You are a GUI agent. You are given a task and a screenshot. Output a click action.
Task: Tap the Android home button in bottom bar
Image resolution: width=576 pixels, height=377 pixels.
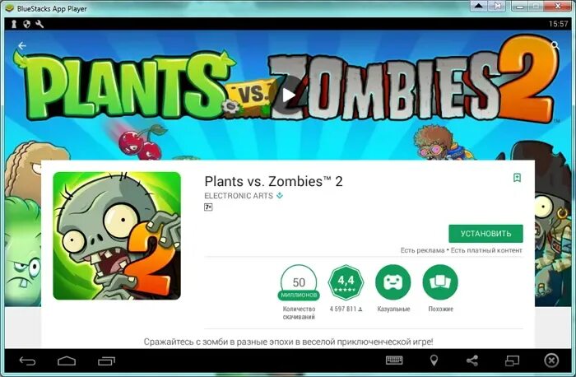coord(67,361)
